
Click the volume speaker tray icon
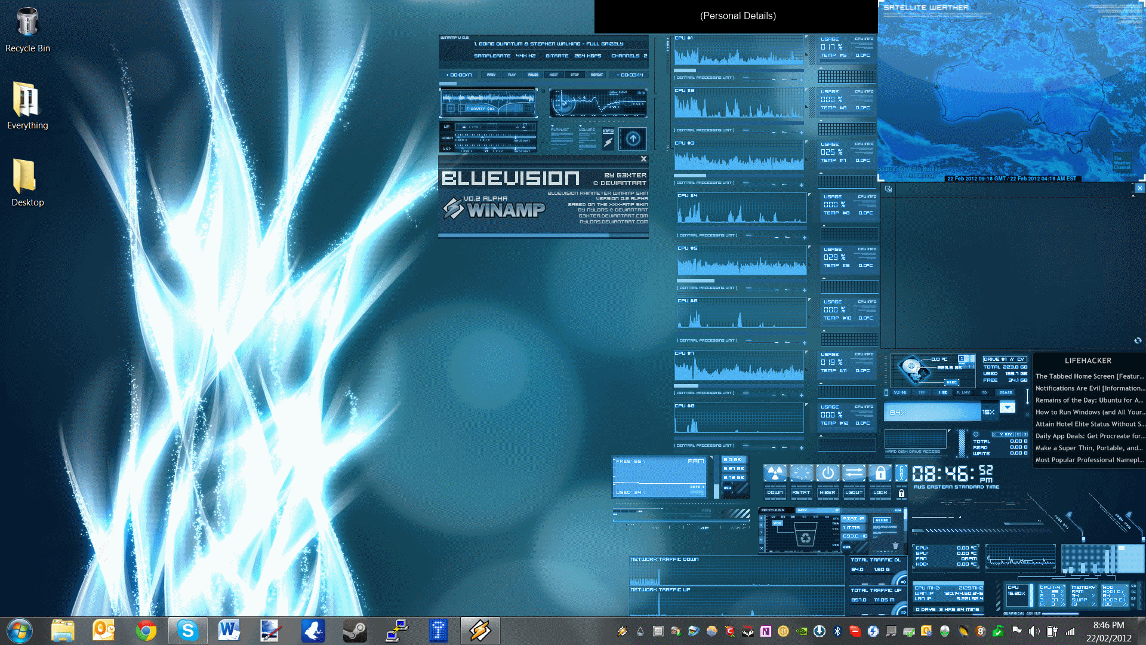[x=1034, y=631]
